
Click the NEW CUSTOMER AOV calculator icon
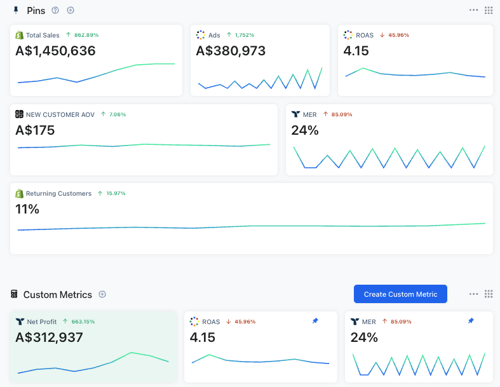coord(20,114)
